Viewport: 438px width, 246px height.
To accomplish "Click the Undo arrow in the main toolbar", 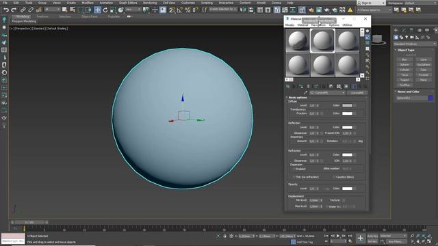I will (x=6, y=10).
